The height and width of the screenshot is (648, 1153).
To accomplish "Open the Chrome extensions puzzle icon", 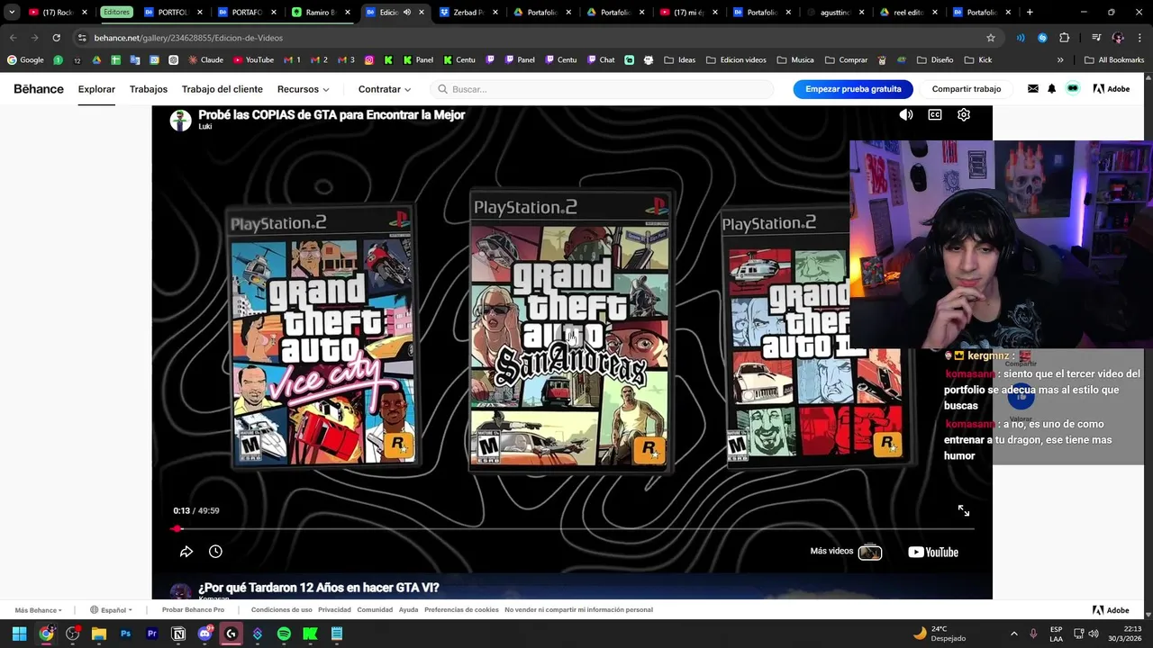I will pyautogui.click(x=1064, y=38).
